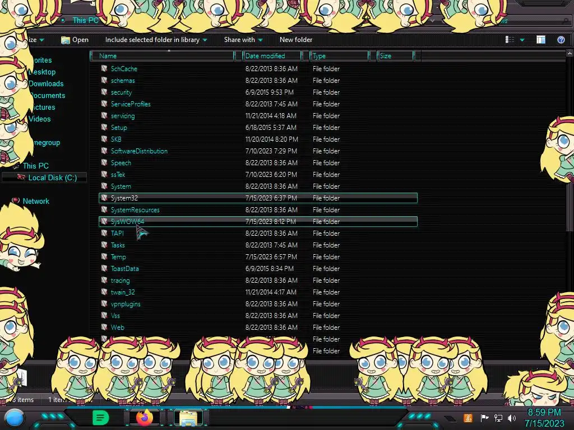This screenshot has width=574, height=430.
Task: Expand the Share with dropdown arrow
Action: pyautogui.click(x=260, y=40)
